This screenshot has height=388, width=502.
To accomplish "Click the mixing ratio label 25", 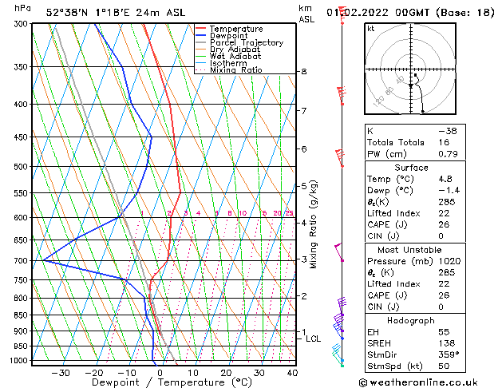I will 289,213.
